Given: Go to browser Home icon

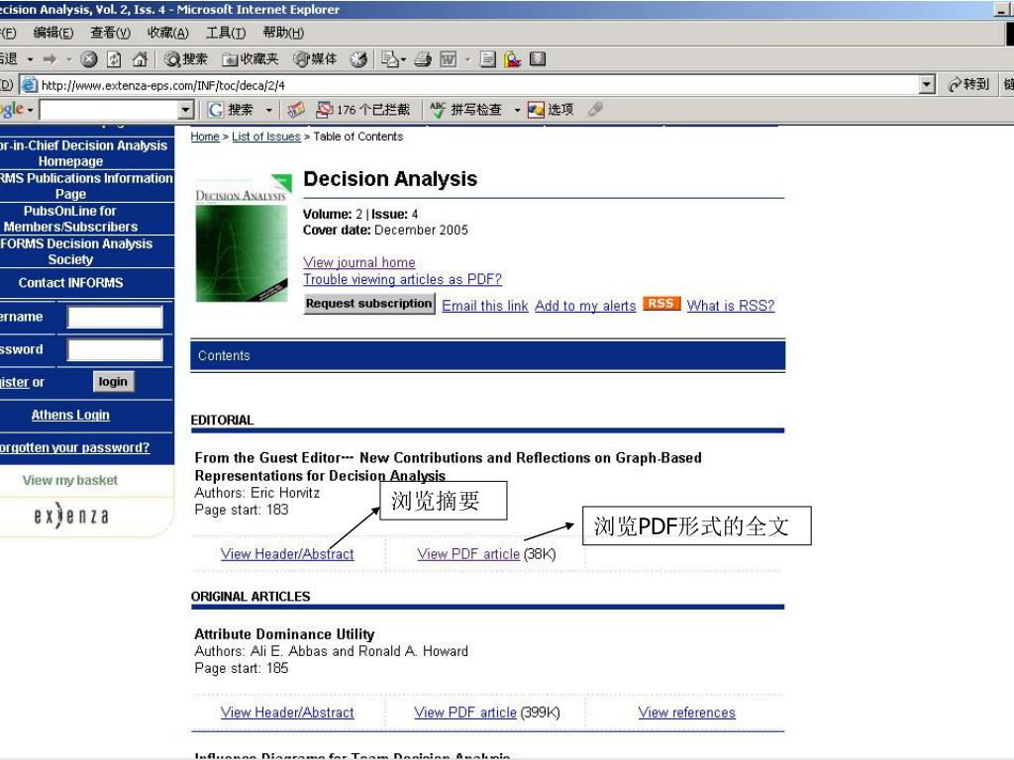Looking at the screenshot, I should pos(140,59).
